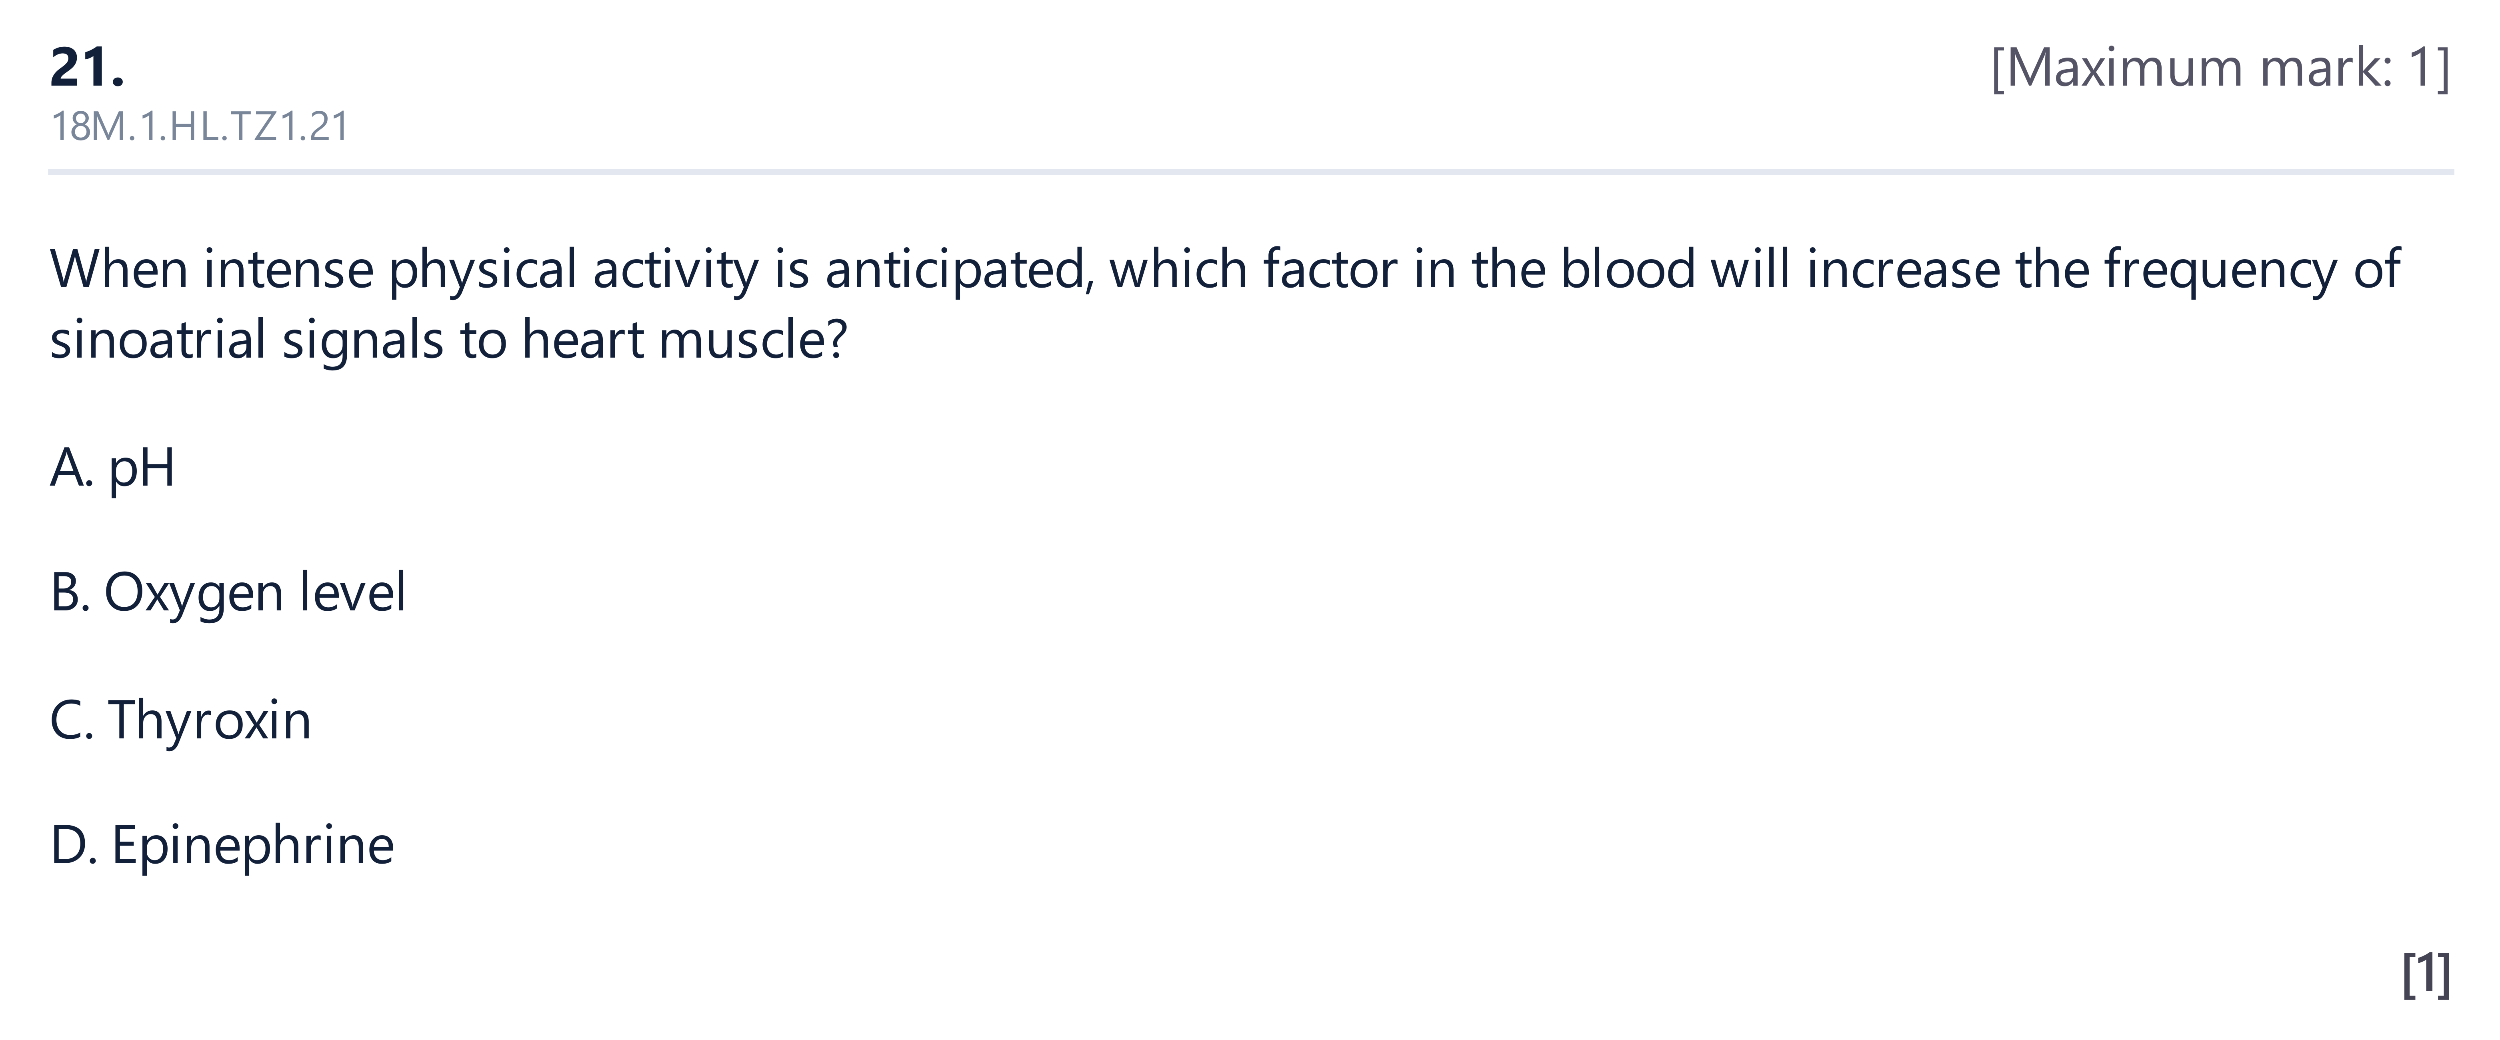
Task: Choose answer B. Oxygen level
Action: pyautogui.click(x=228, y=593)
